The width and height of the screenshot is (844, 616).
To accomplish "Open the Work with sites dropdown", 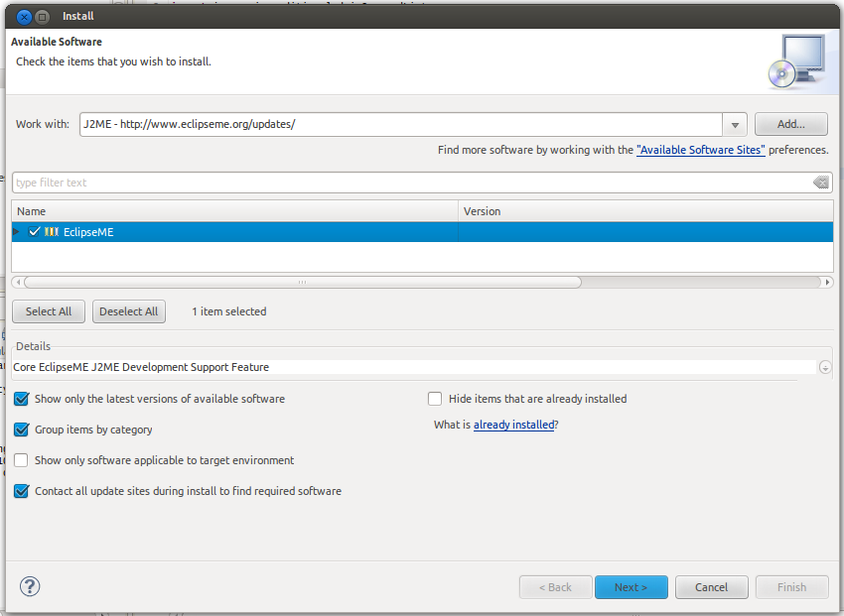I will click(735, 125).
